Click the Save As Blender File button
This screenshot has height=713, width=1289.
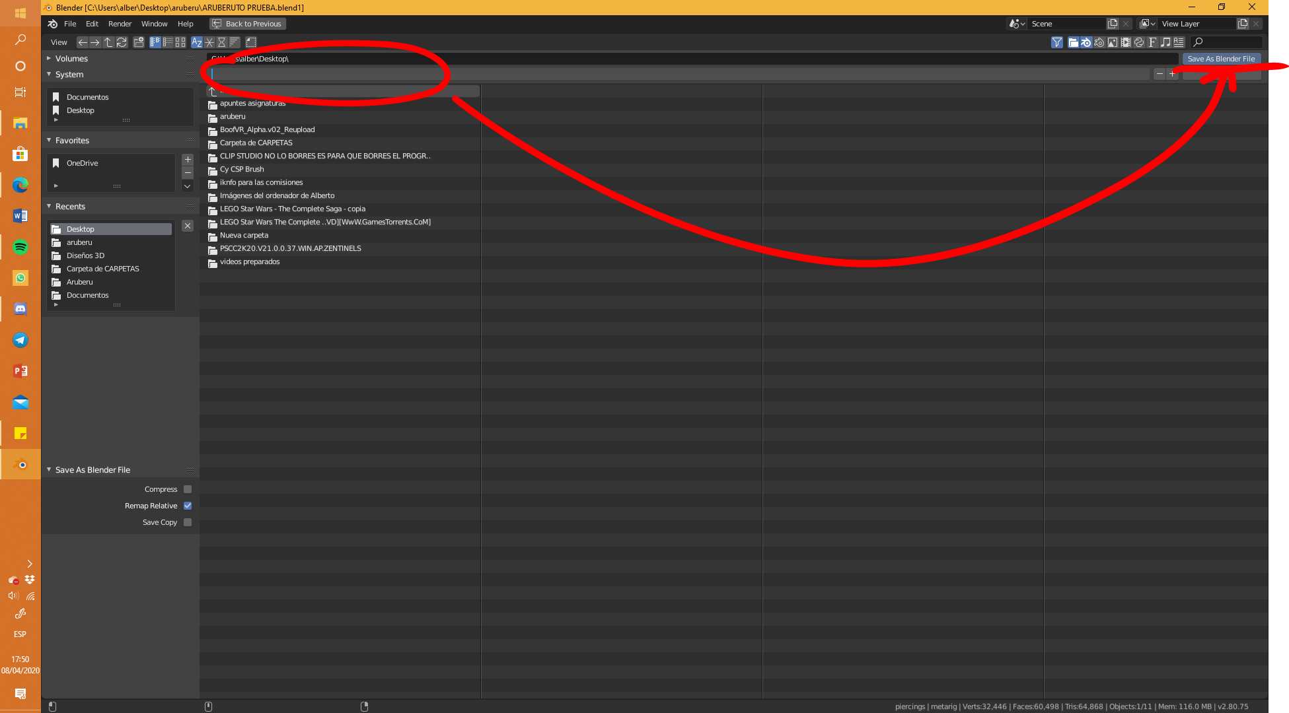[1220, 59]
